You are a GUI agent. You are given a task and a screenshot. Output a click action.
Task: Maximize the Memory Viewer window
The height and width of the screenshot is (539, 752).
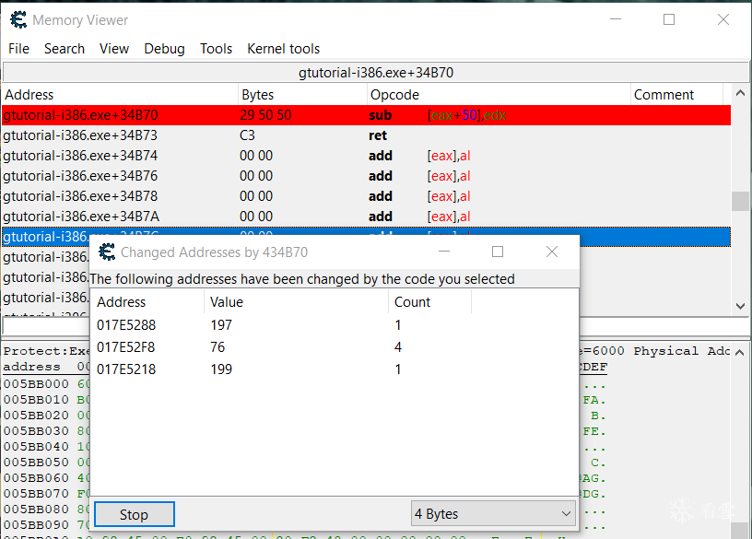point(669,19)
